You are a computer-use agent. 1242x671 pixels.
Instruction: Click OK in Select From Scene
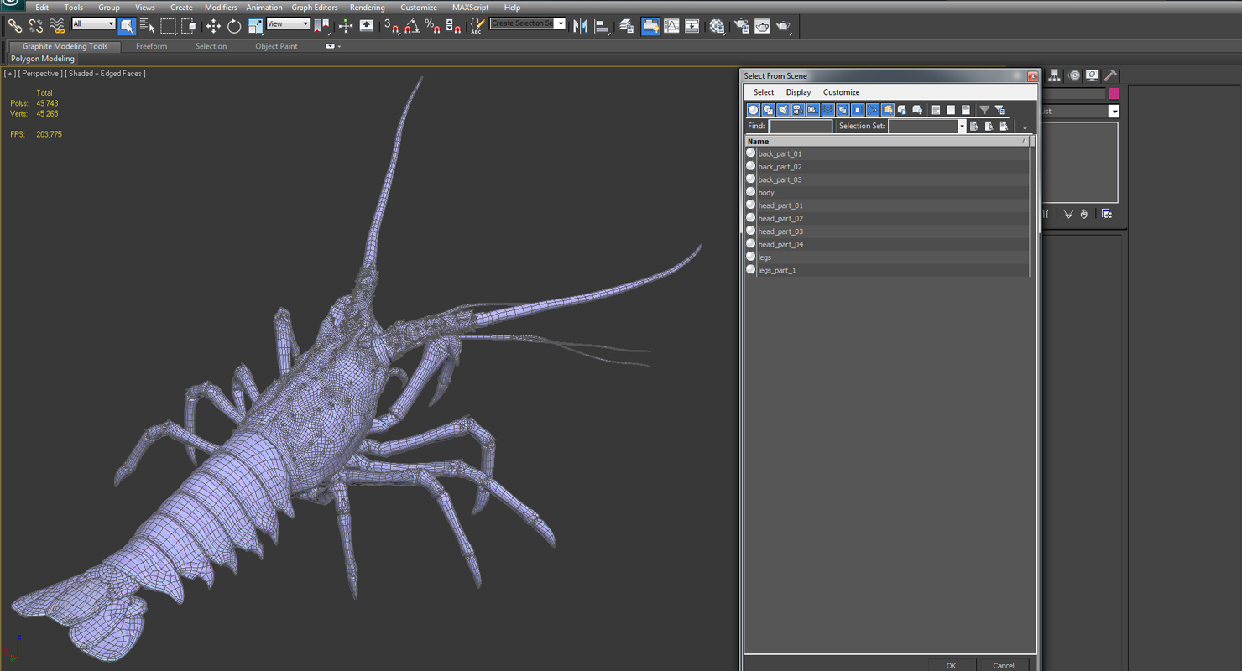[951, 666]
